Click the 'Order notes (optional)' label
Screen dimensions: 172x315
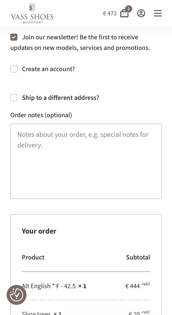click(x=41, y=115)
